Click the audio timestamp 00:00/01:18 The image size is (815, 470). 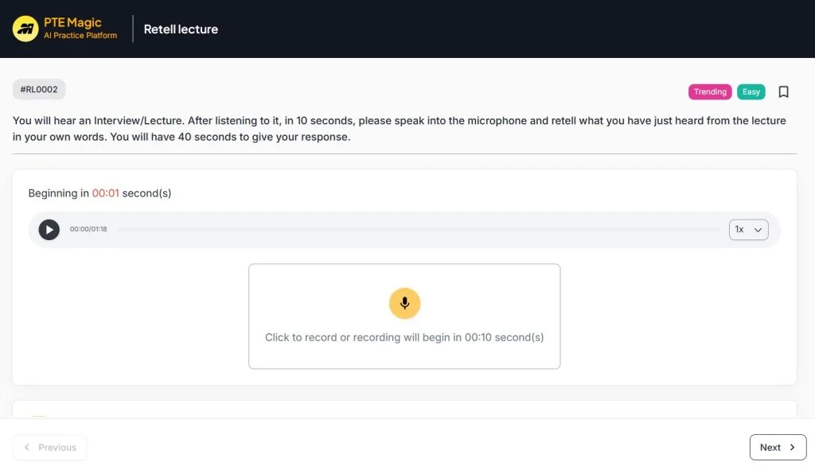tap(88, 230)
